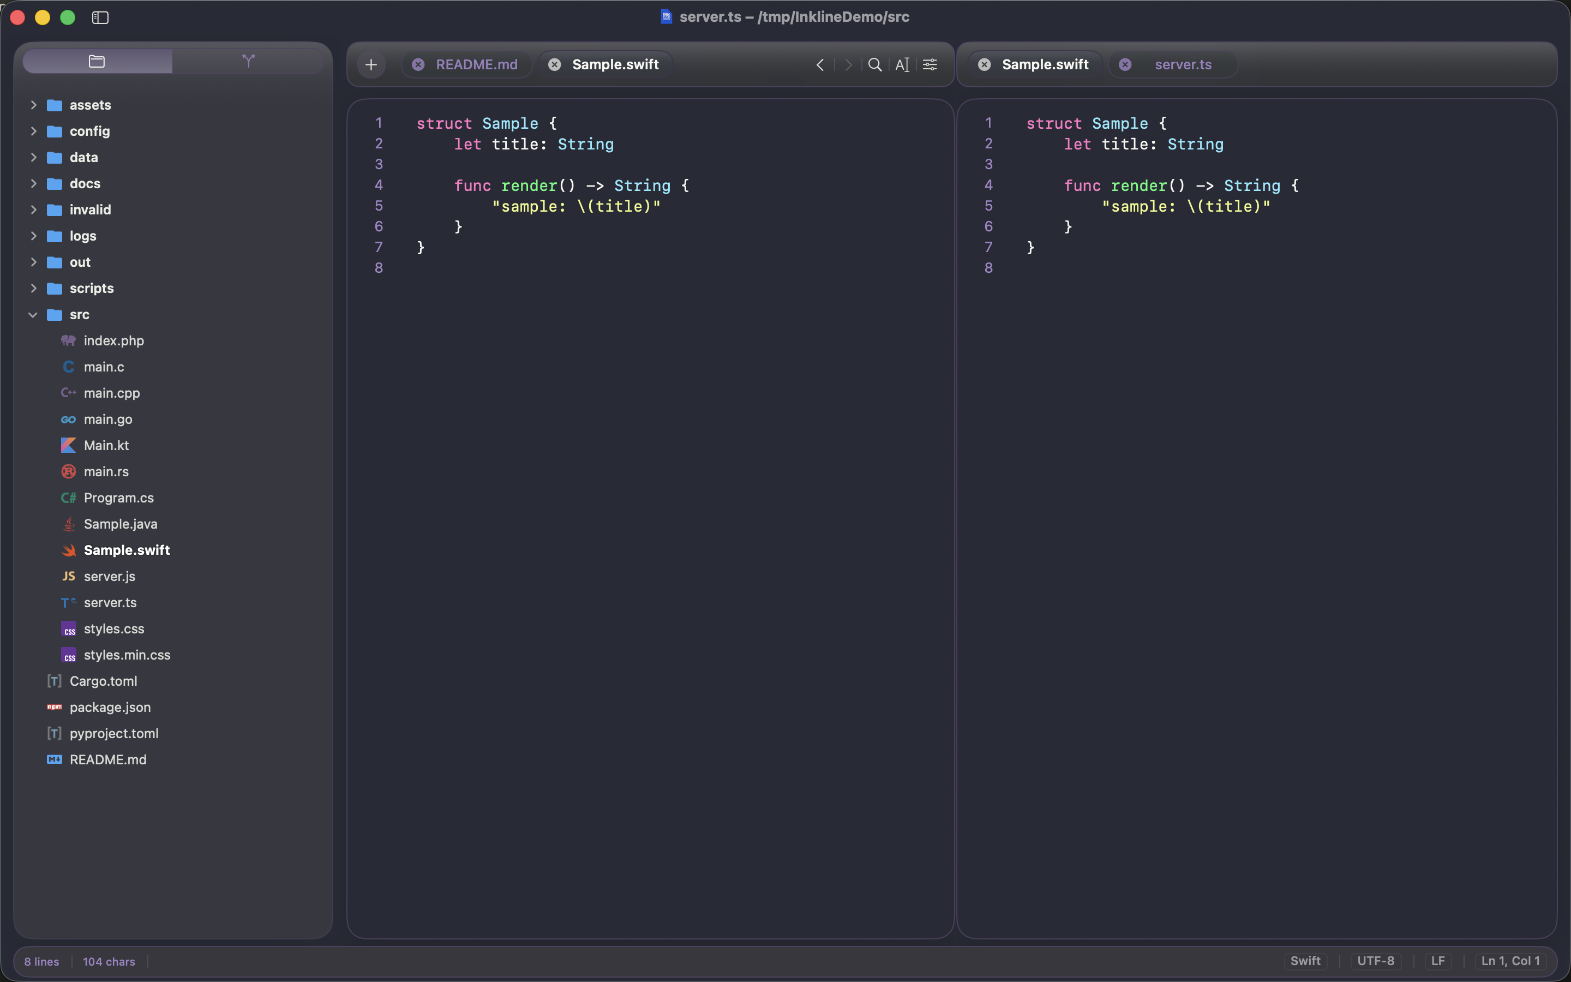Click the Ln 1, Col 1 position indicator
This screenshot has height=982, width=1571.
(x=1510, y=961)
